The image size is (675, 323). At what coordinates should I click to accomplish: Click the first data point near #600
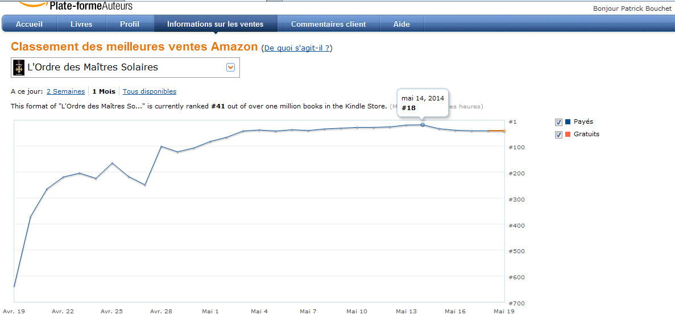pyautogui.click(x=14, y=286)
